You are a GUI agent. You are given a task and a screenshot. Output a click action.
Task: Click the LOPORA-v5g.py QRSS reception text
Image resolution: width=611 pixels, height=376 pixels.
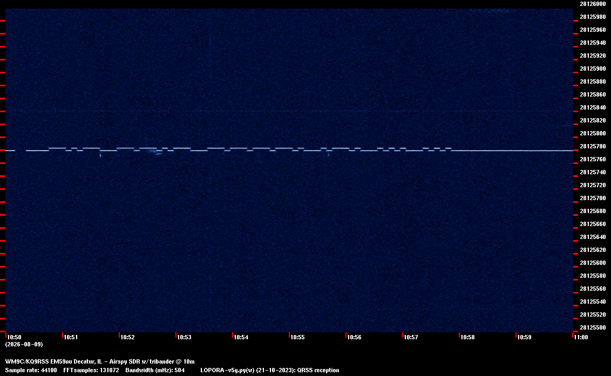coord(270,370)
